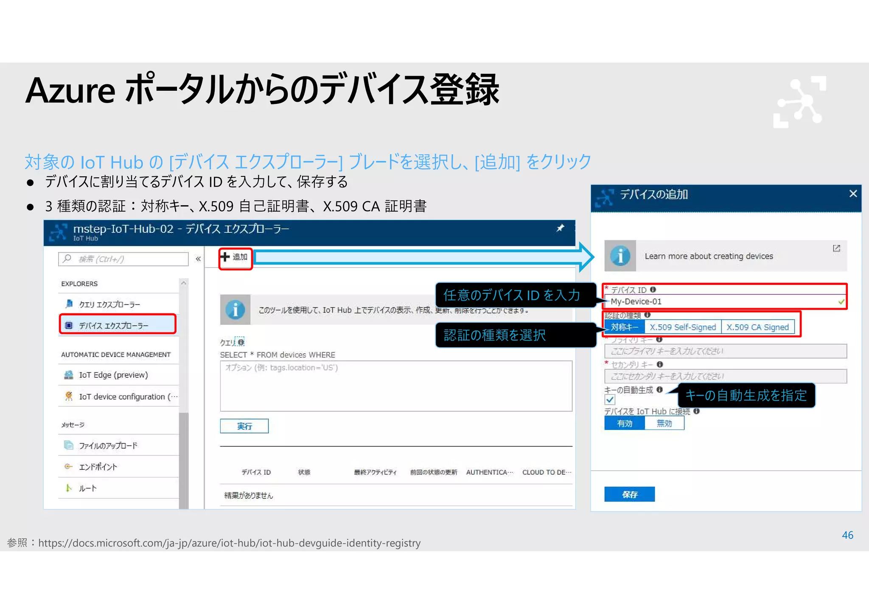
Task: Click the IoT Edge icon
Action: pyautogui.click(x=69, y=374)
